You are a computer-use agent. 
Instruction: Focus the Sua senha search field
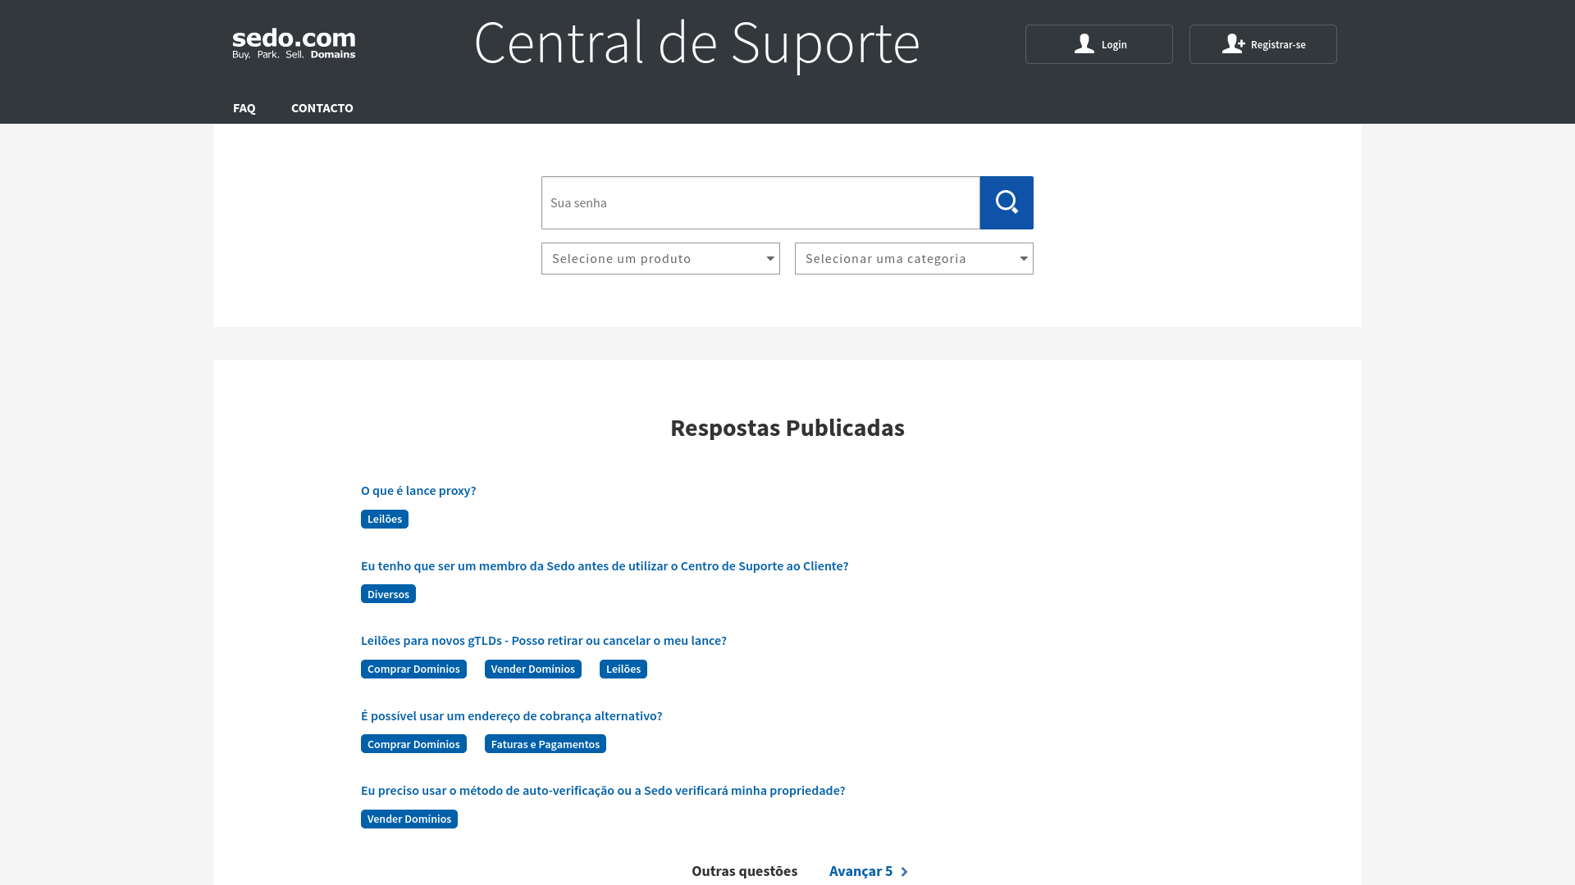click(760, 202)
